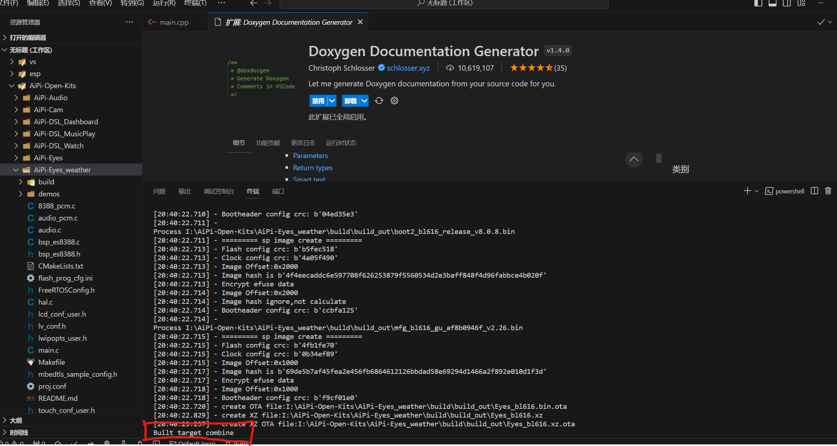Open README.md markdown file
The height and width of the screenshot is (446, 837).
pos(71,398)
